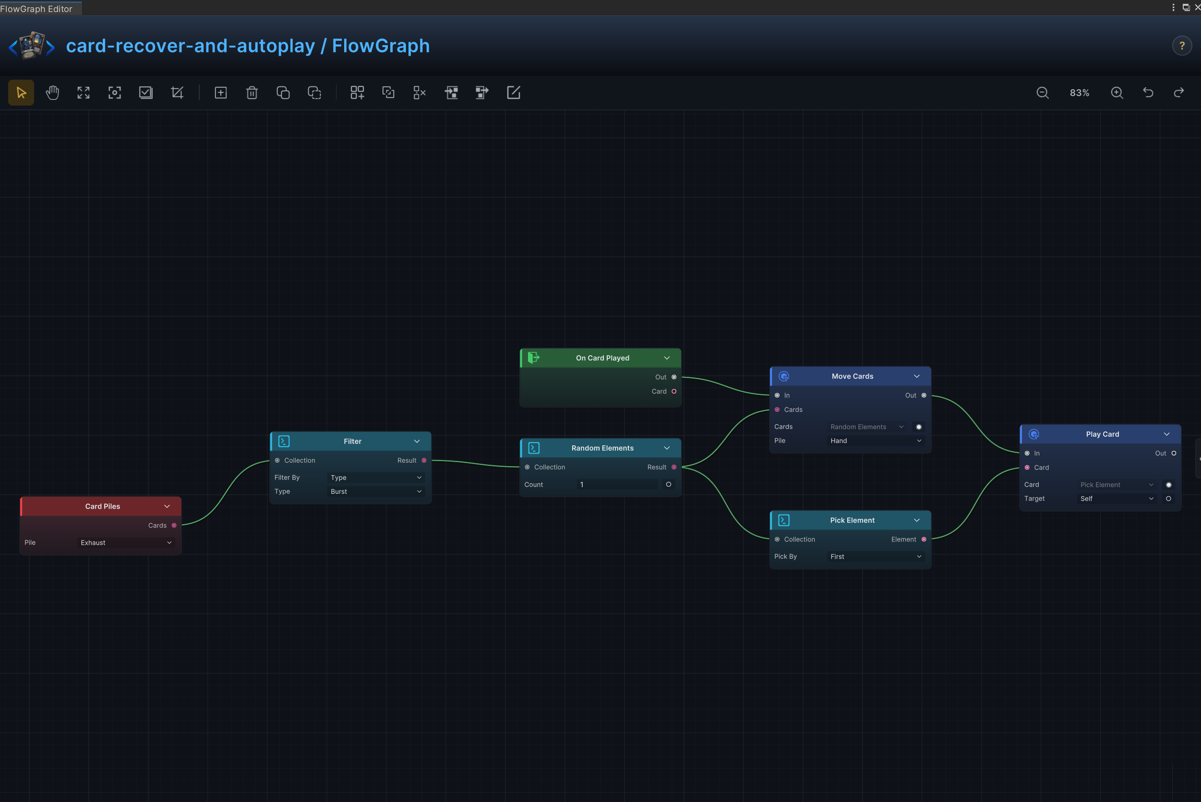The image size is (1201, 802).
Task: Click the export blocks arrow icon
Action: pos(482,93)
